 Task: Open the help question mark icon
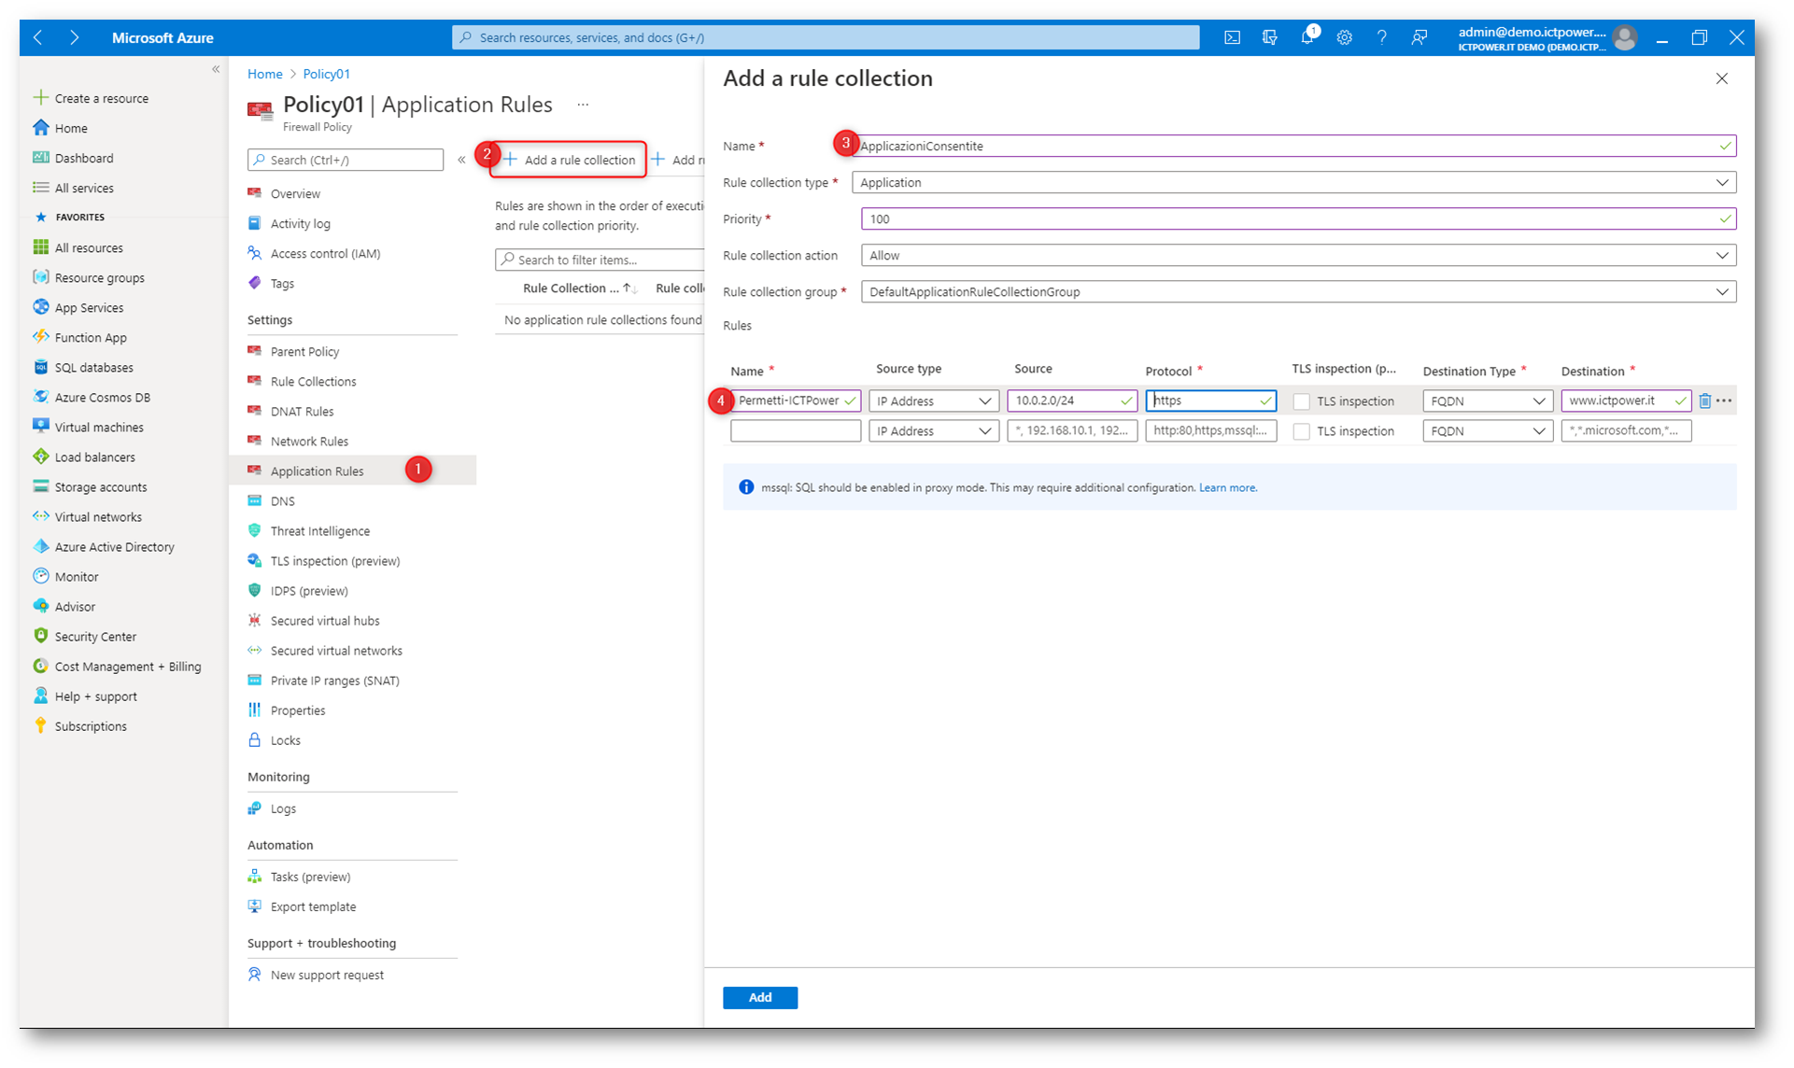pos(1381,38)
